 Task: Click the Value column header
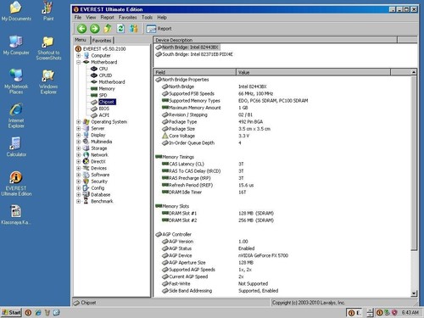(313, 72)
